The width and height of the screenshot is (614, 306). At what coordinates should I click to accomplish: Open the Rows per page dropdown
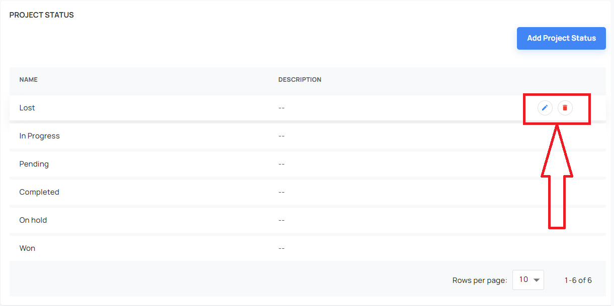coord(528,280)
